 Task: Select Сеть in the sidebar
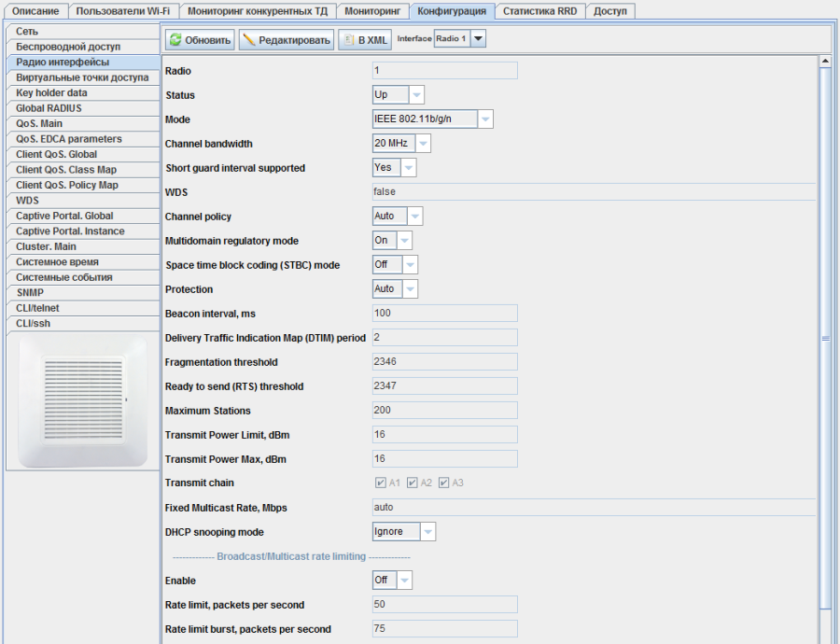point(83,32)
